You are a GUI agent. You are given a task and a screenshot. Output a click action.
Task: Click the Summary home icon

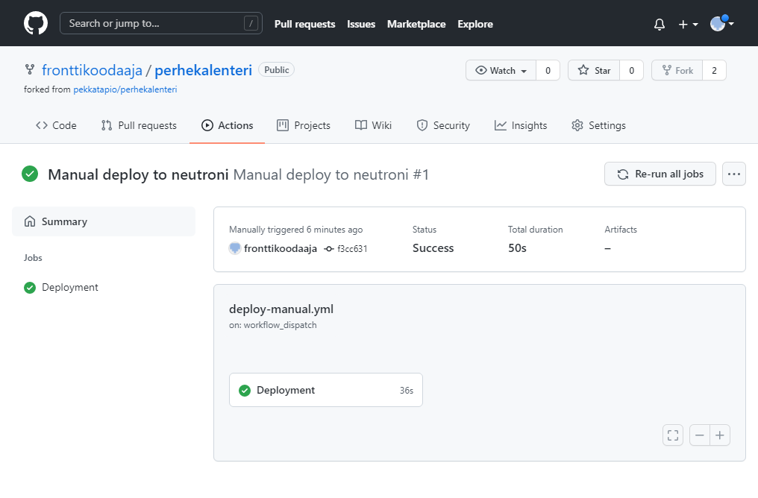click(x=30, y=221)
